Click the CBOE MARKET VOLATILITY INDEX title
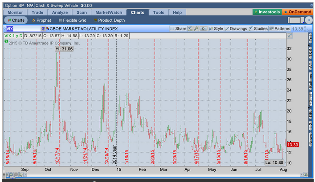The height and width of the screenshot is (182, 315). (x=84, y=28)
